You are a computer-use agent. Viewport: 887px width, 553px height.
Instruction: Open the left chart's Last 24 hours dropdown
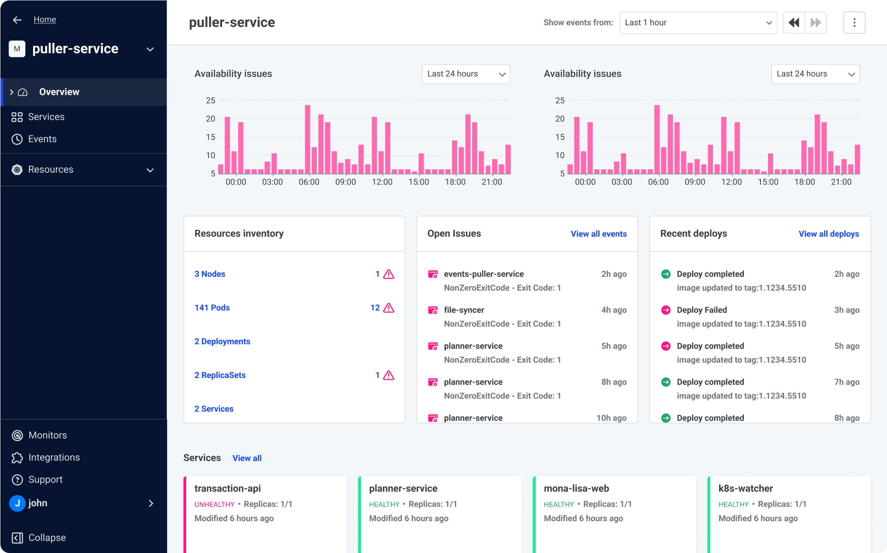[466, 74]
